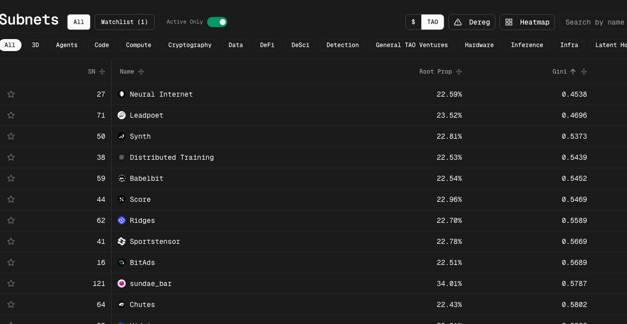The height and width of the screenshot is (324, 627).
Task: Switch currency display to TAO
Action: (432, 22)
